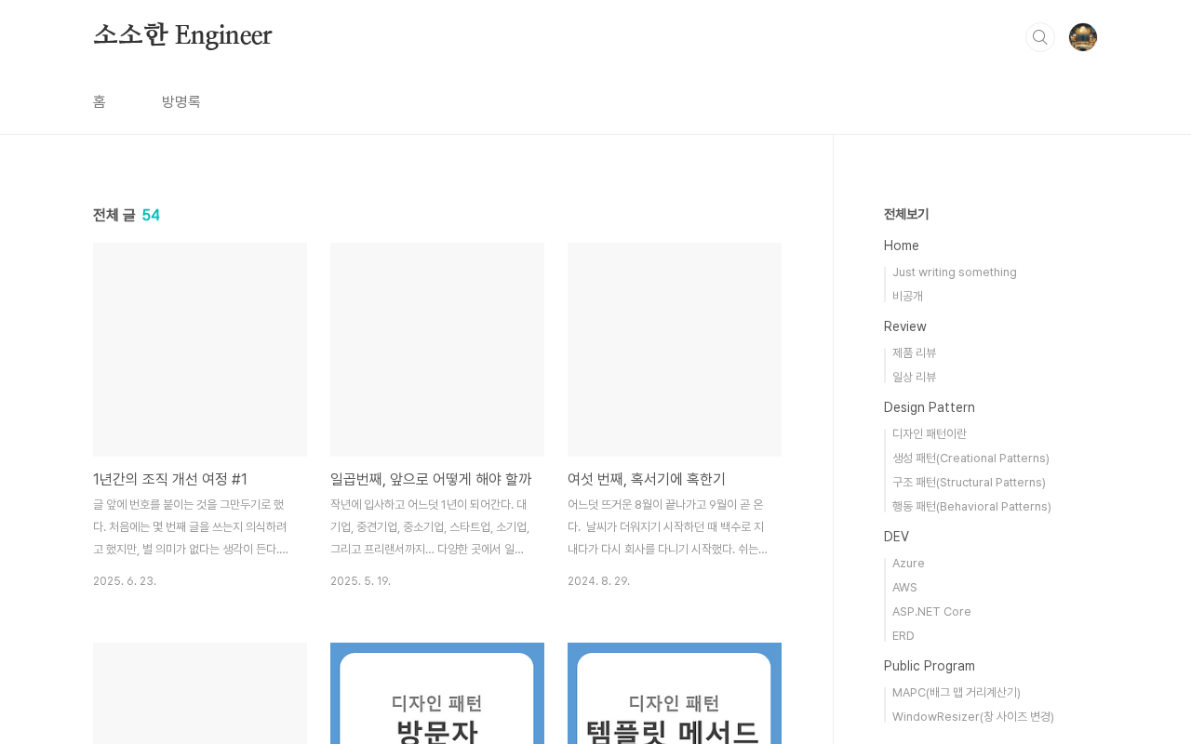Open the 디자인 패턴 템플릿 메서드 thumbnail
Image resolution: width=1191 pixels, height=744 pixels.
point(675,693)
